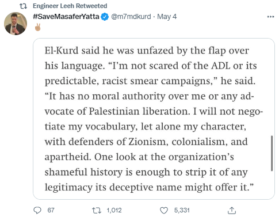Click the 1,012 retweets count
This screenshot has height=217, width=279.
114,210
